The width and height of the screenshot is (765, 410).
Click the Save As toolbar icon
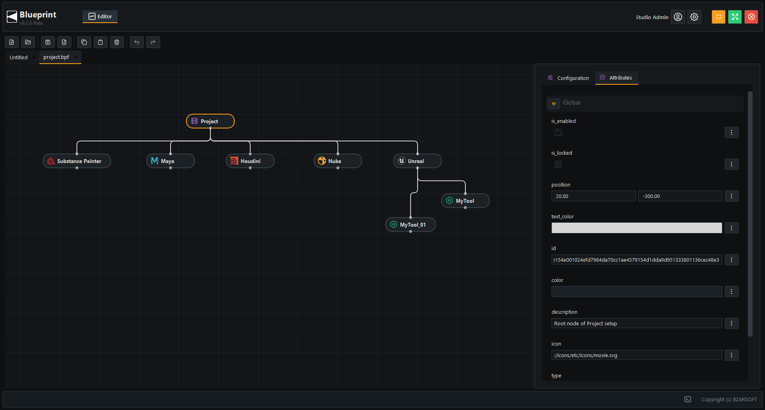(x=64, y=42)
